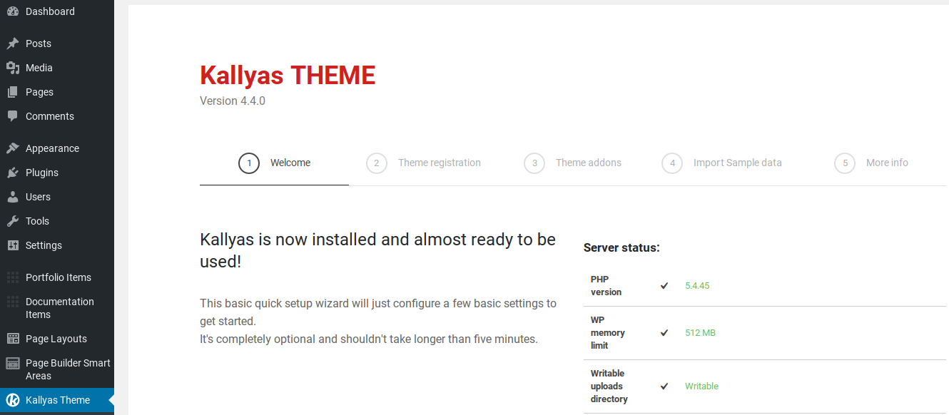Open the Appearance menu
The height and width of the screenshot is (415, 949).
pyautogui.click(x=57, y=148)
